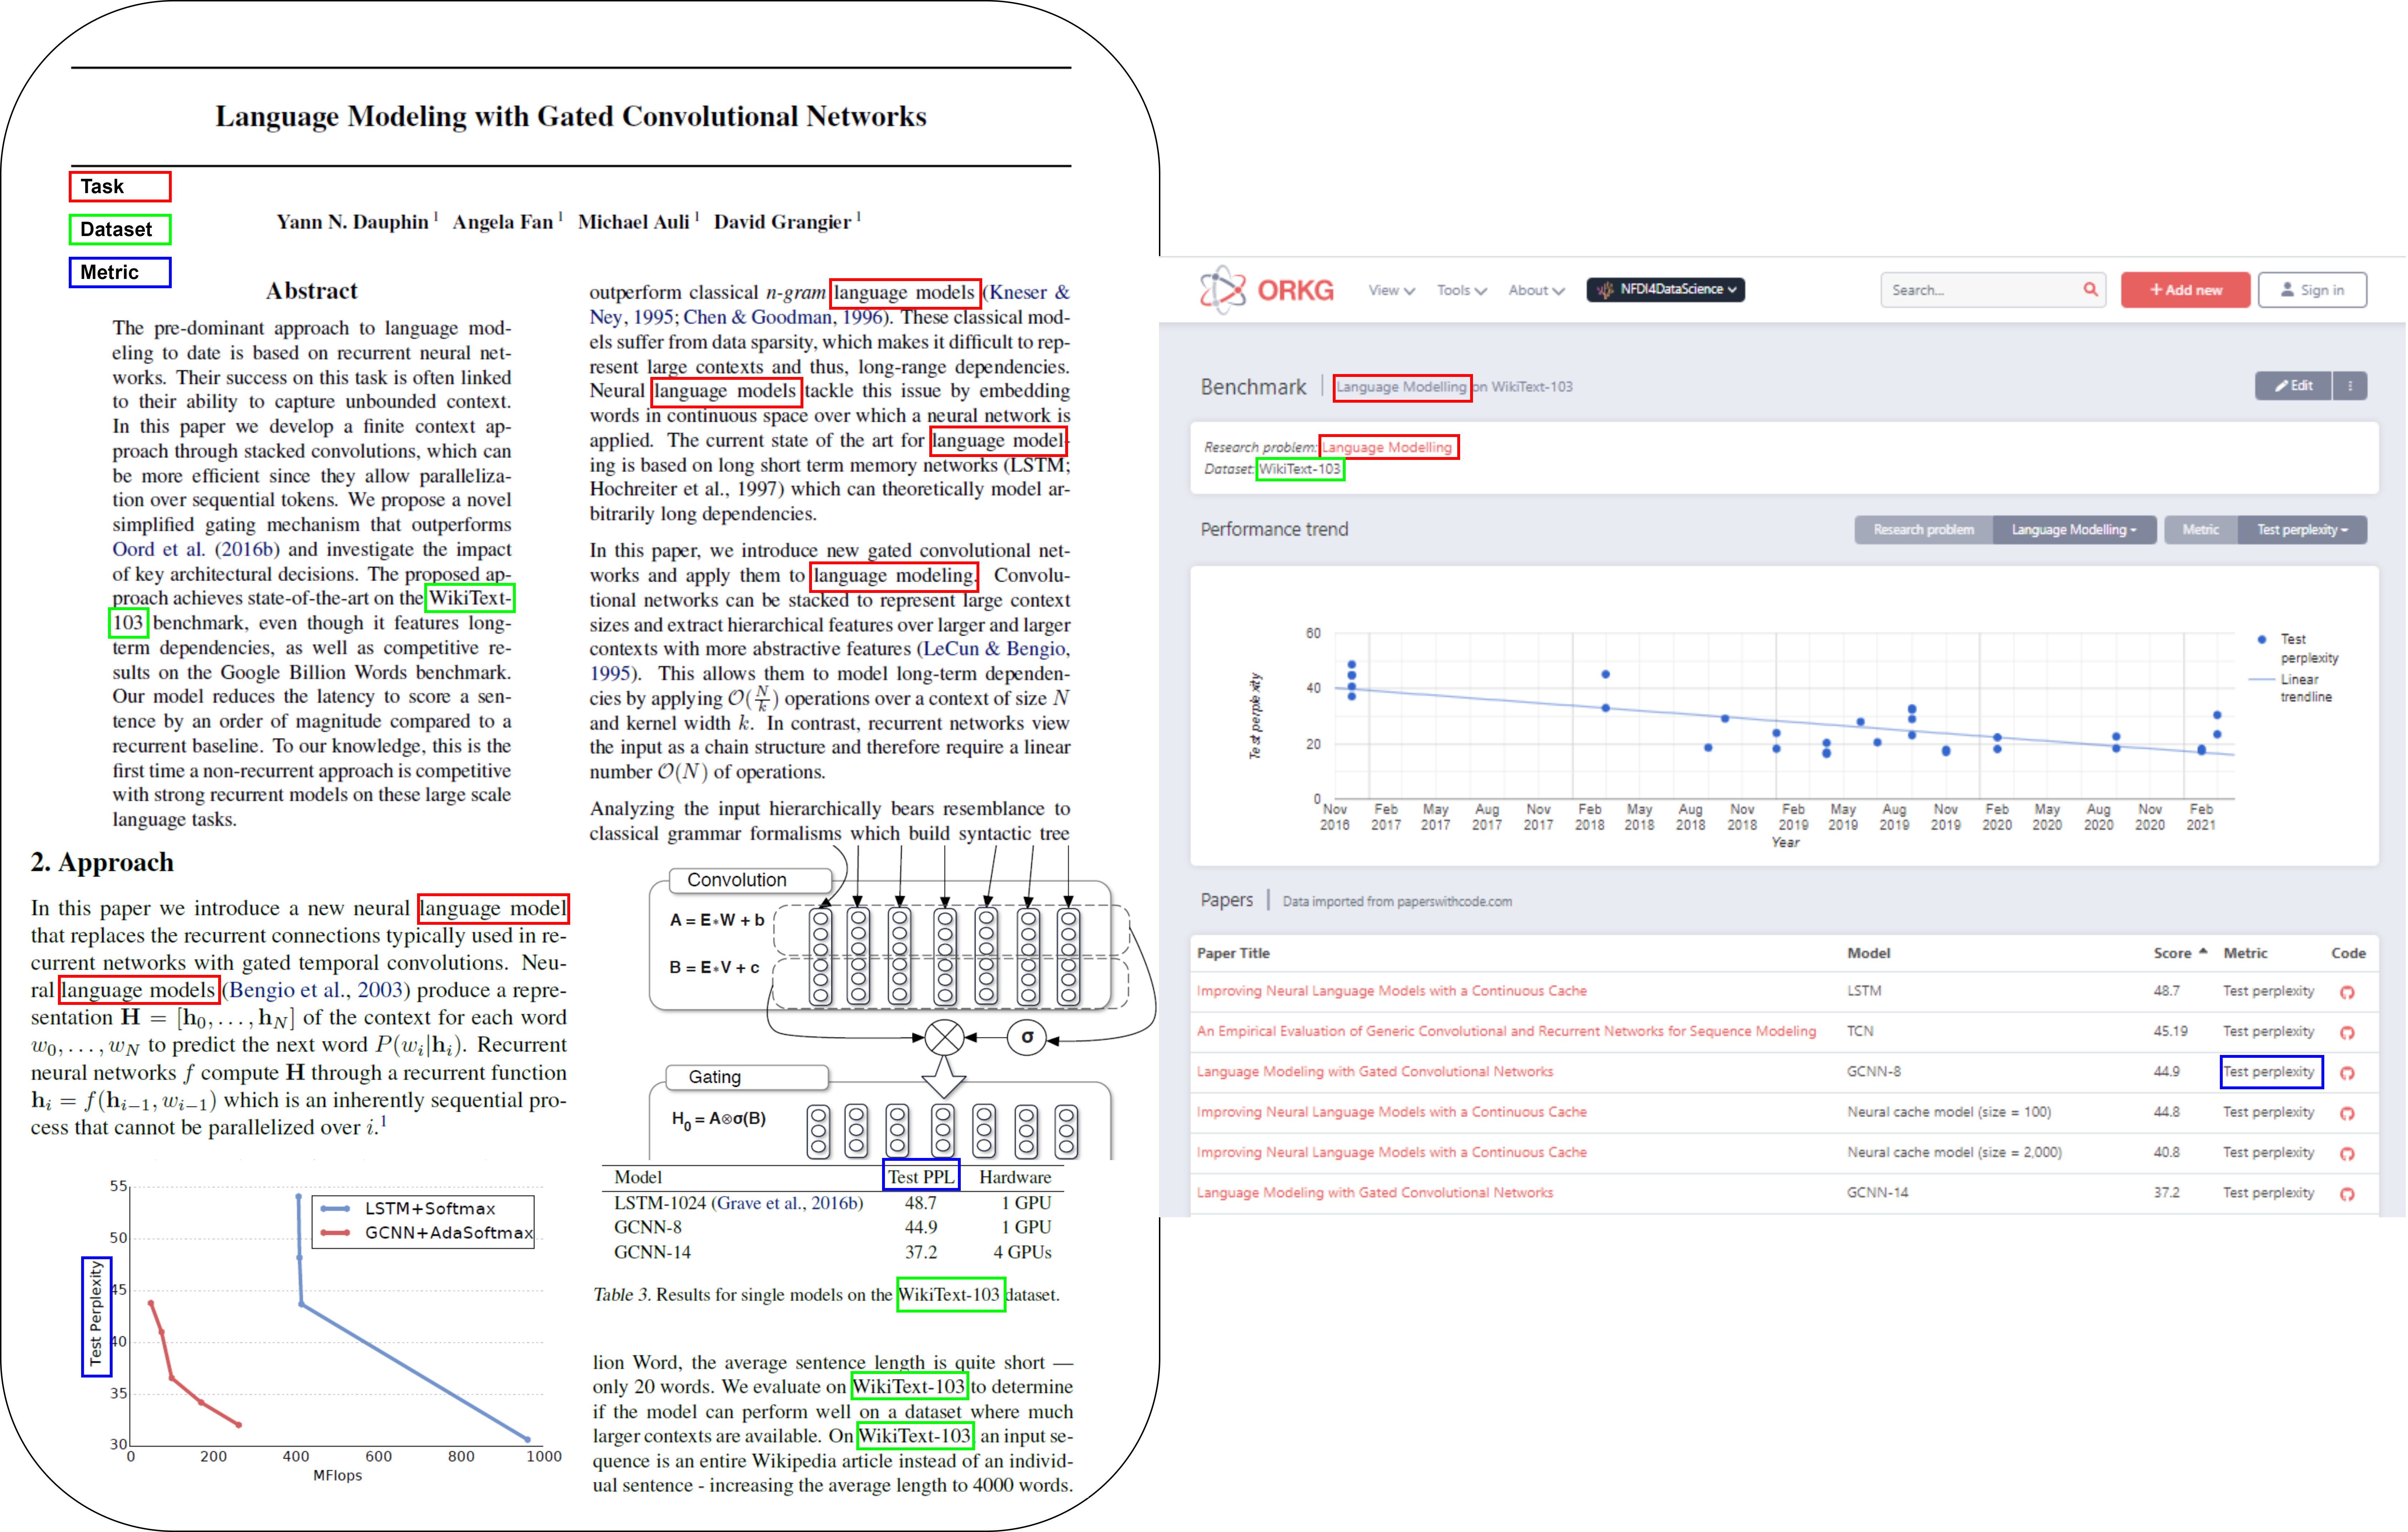Open code icon for the LSTM row
The height and width of the screenshot is (1532, 2408).
click(x=2347, y=992)
